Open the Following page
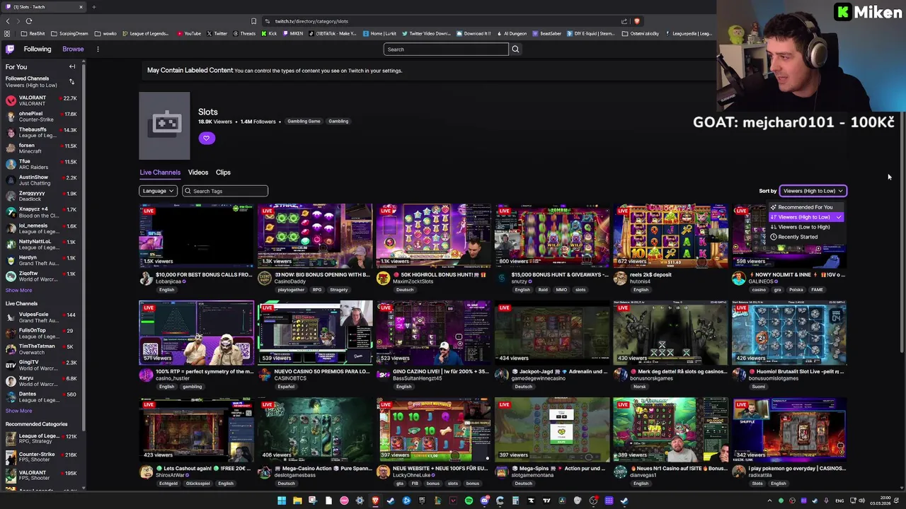This screenshot has width=906, height=509. pos(38,49)
